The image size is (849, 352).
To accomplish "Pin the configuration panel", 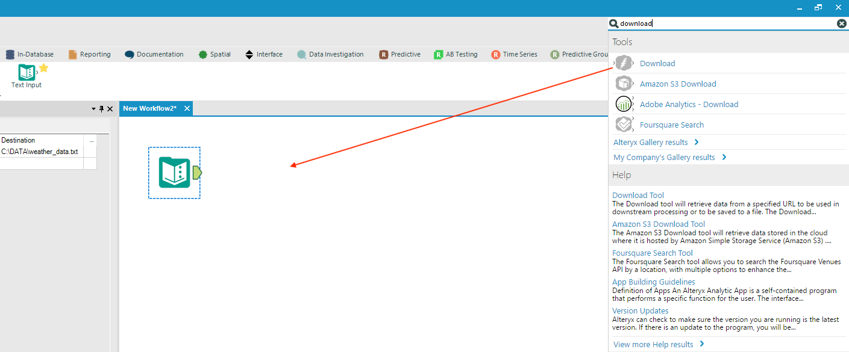I will [101, 109].
